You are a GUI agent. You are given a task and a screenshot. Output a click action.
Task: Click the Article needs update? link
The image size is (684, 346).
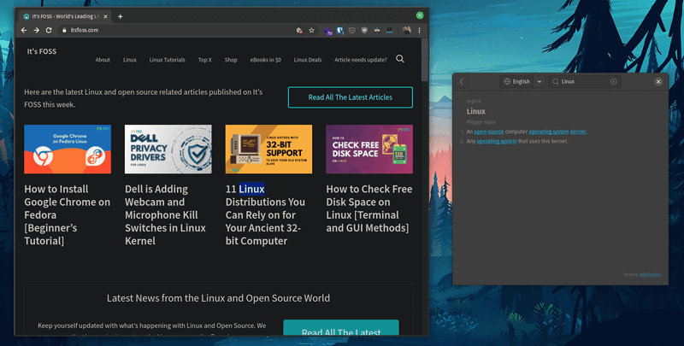click(x=360, y=60)
